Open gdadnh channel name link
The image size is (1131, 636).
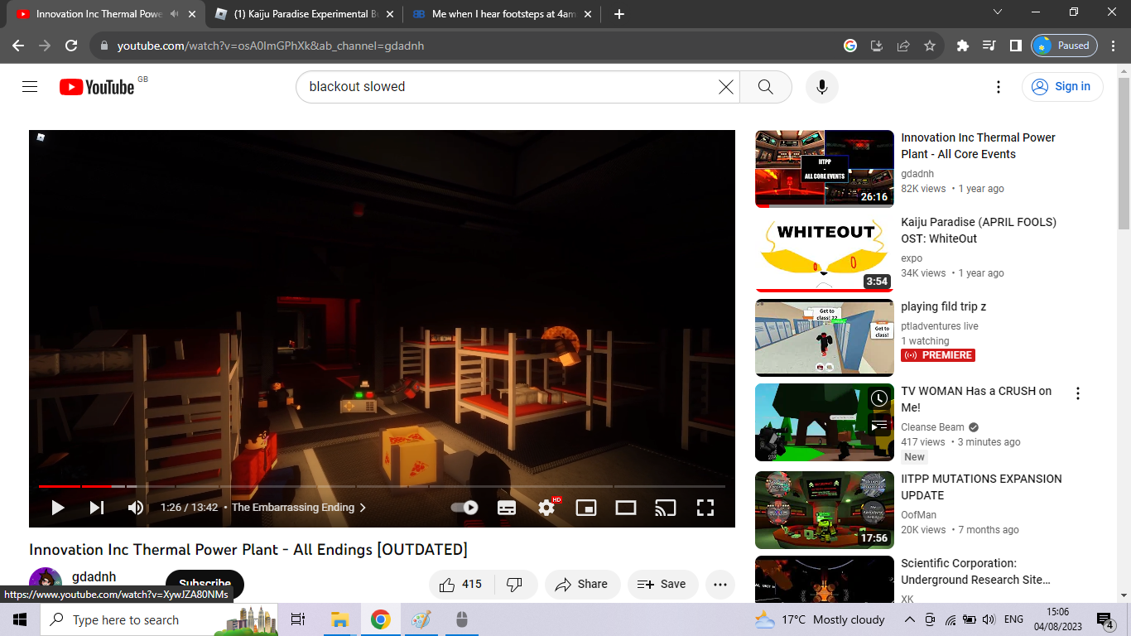pyautogui.click(x=94, y=577)
